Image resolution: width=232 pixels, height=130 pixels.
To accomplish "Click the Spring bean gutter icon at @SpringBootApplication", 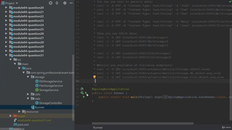I will (x=82, y=89).
